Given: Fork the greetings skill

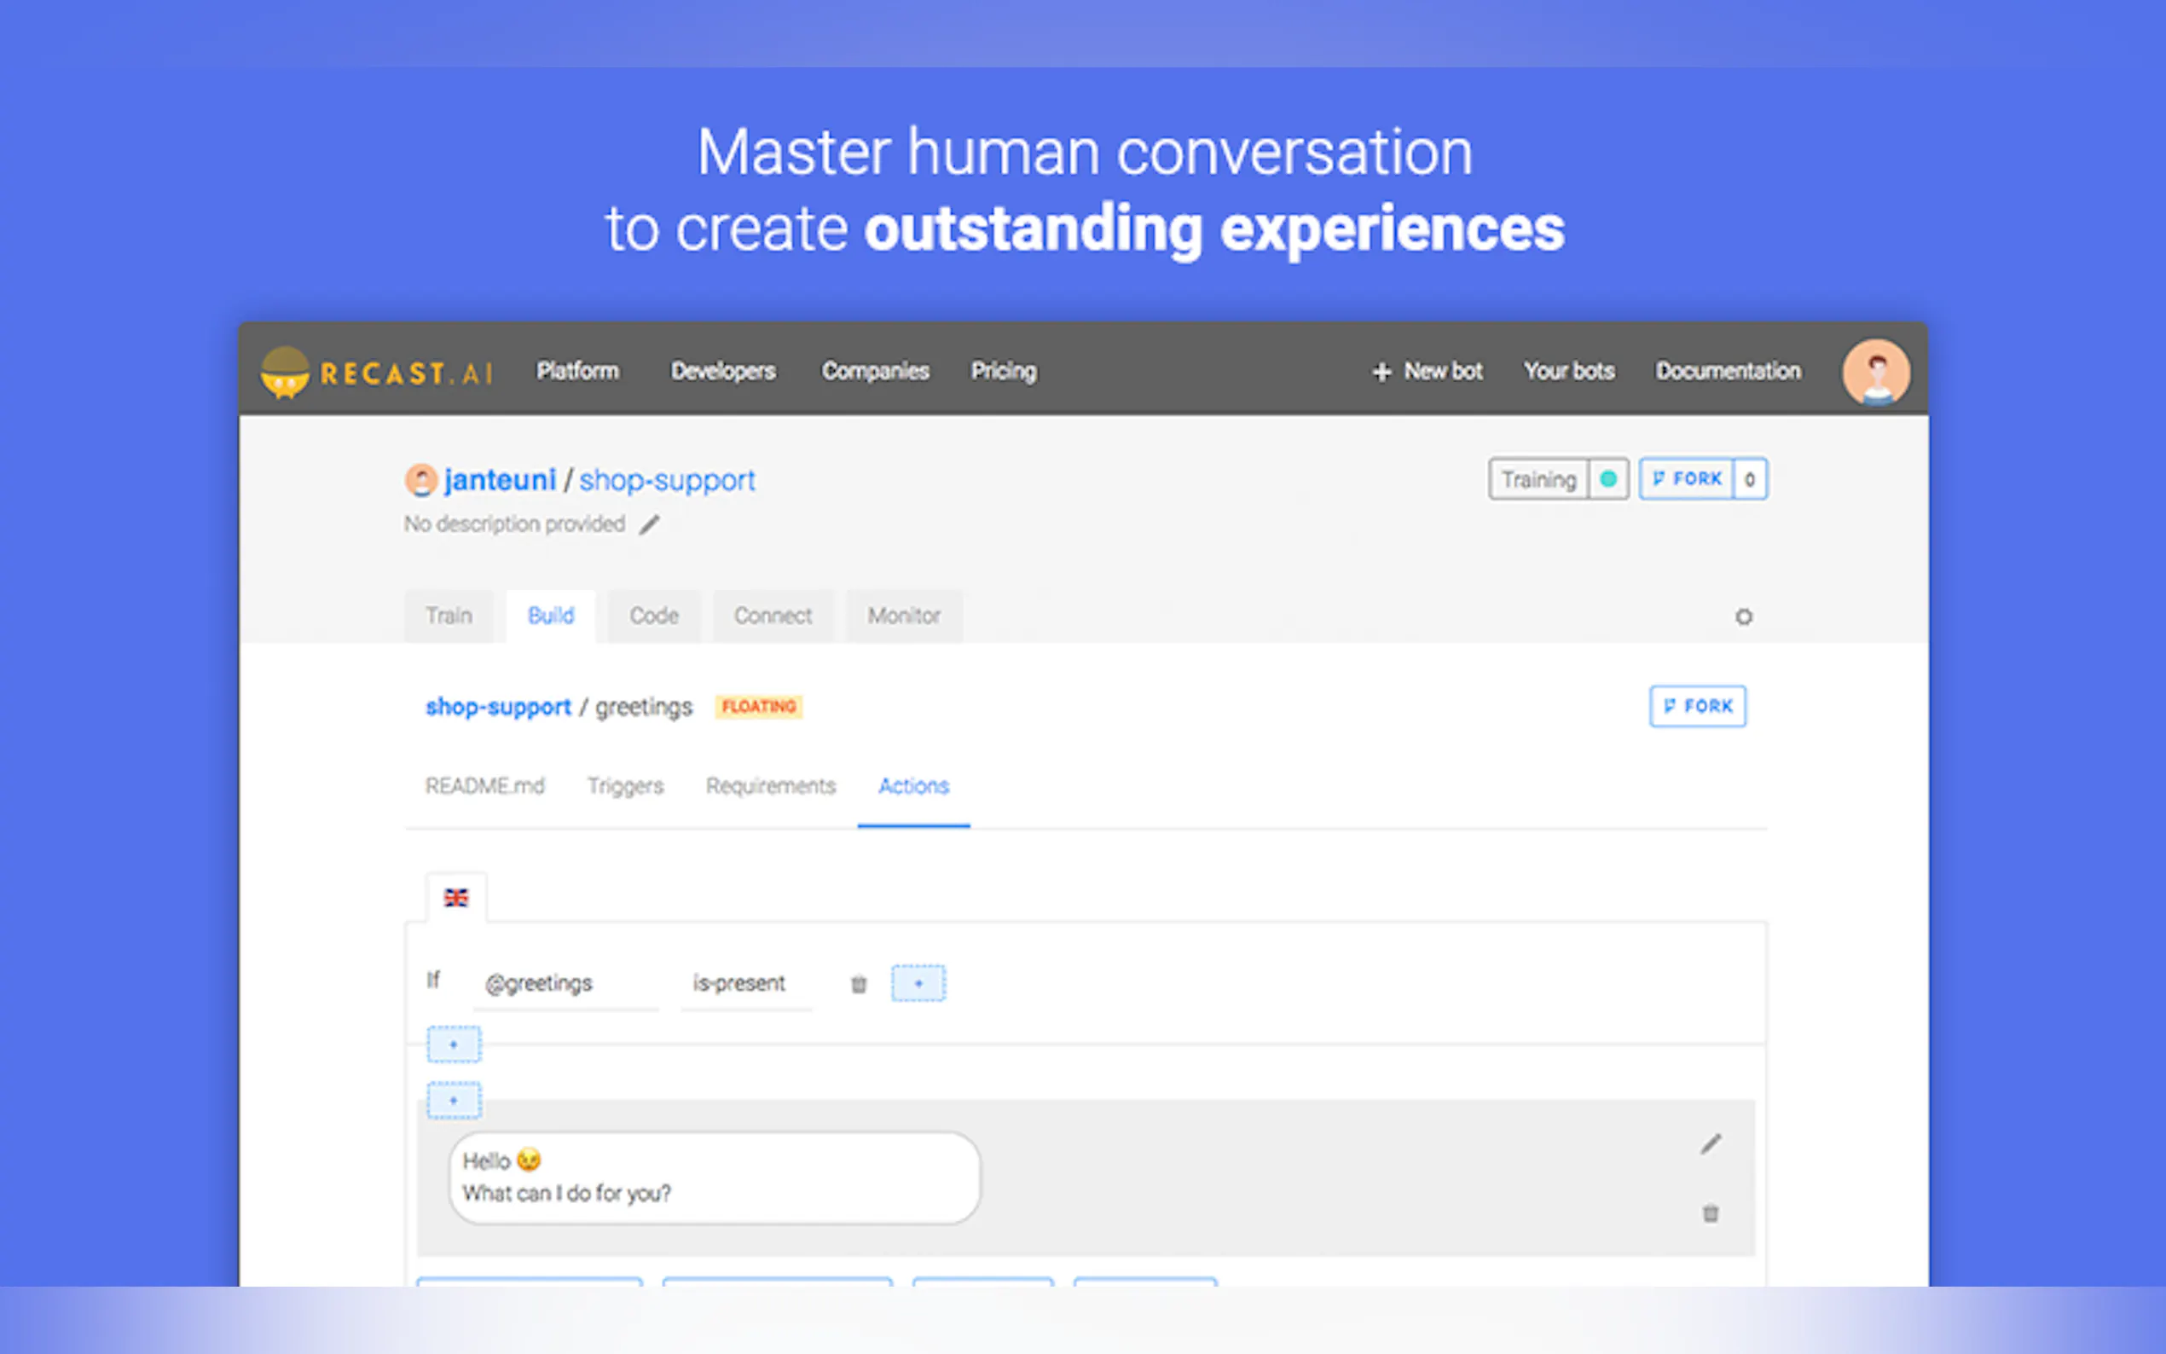Looking at the screenshot, I should (x=1697, y=707).
